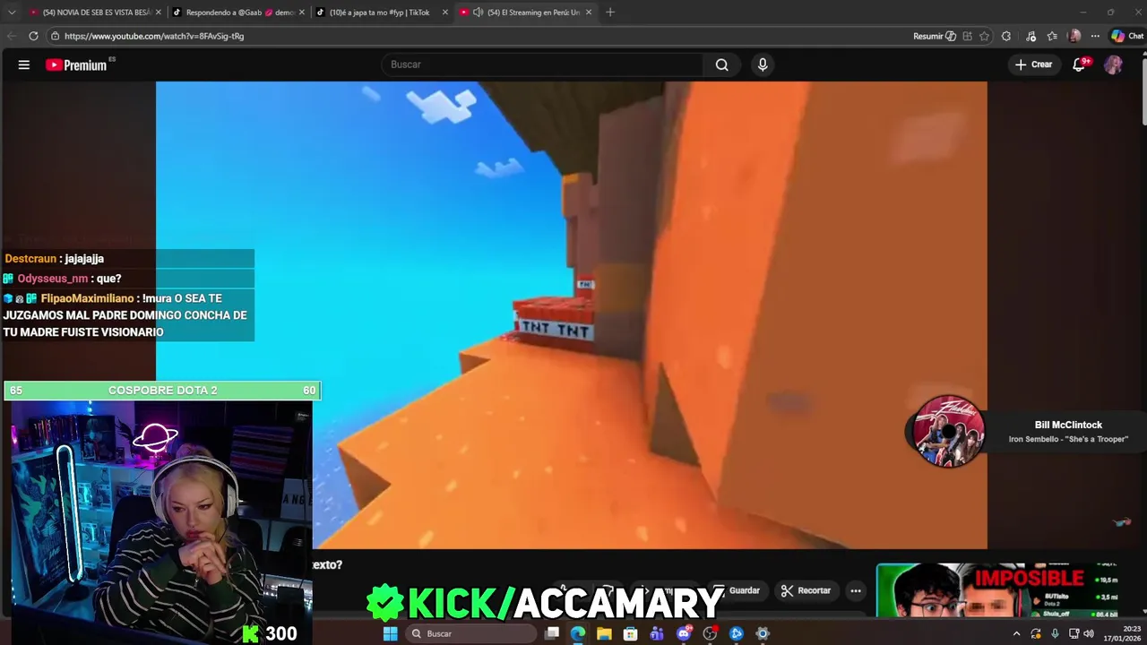Click Iron Sembello She's a Trooper text
Screen dimensions: 1147x645
click(1068, 439)
